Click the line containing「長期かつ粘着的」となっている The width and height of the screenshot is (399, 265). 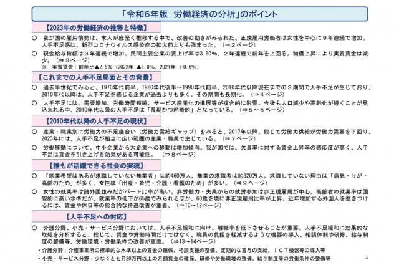click(163, 110)
